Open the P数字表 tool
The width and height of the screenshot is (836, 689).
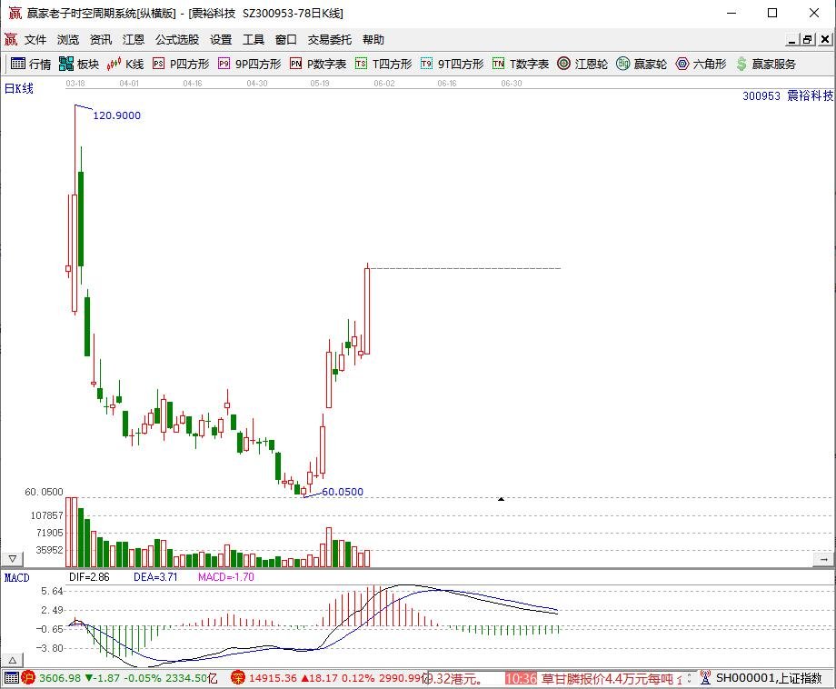pyautogui.click(x=318, y=64)
